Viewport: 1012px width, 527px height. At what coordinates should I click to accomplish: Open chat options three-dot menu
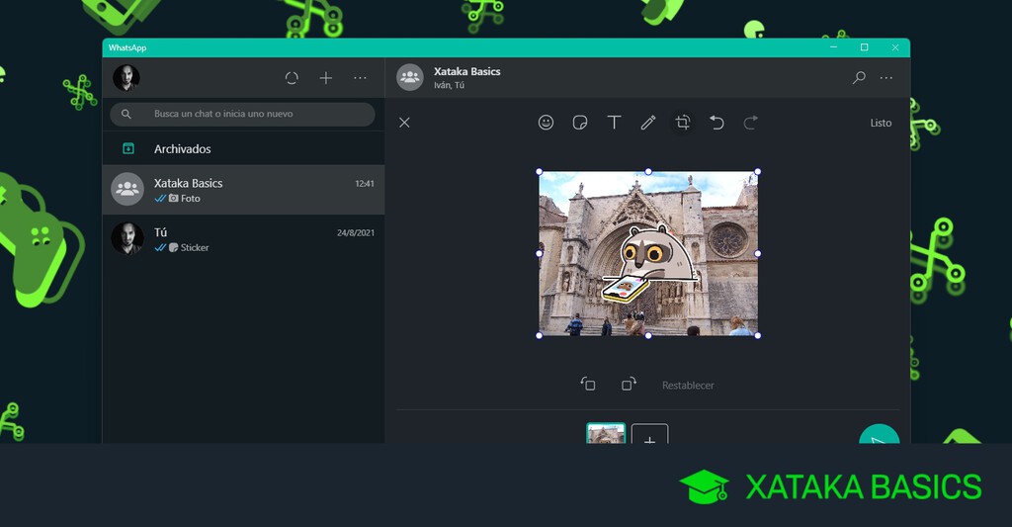(886, 78)
